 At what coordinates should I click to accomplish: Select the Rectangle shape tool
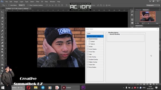point(2,64)
